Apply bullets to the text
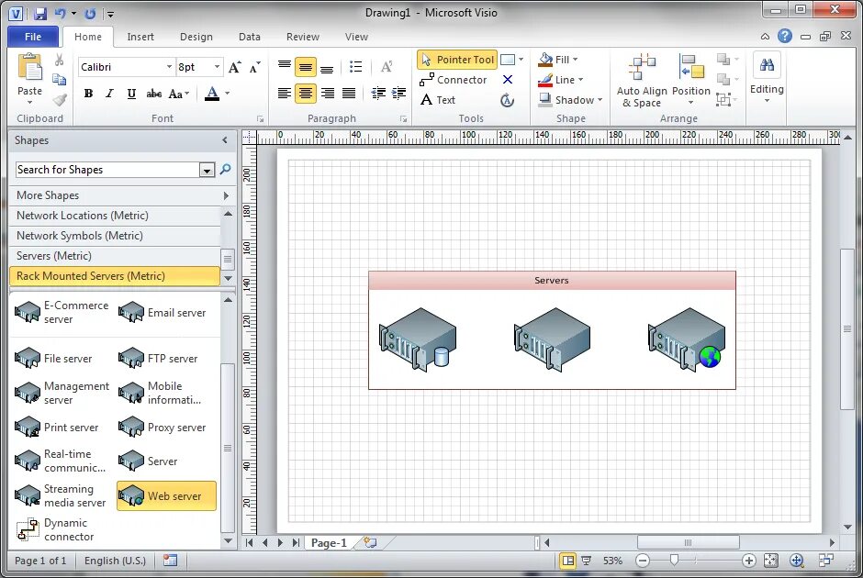Viewport: 863px width, 578px height. point(355,67)
